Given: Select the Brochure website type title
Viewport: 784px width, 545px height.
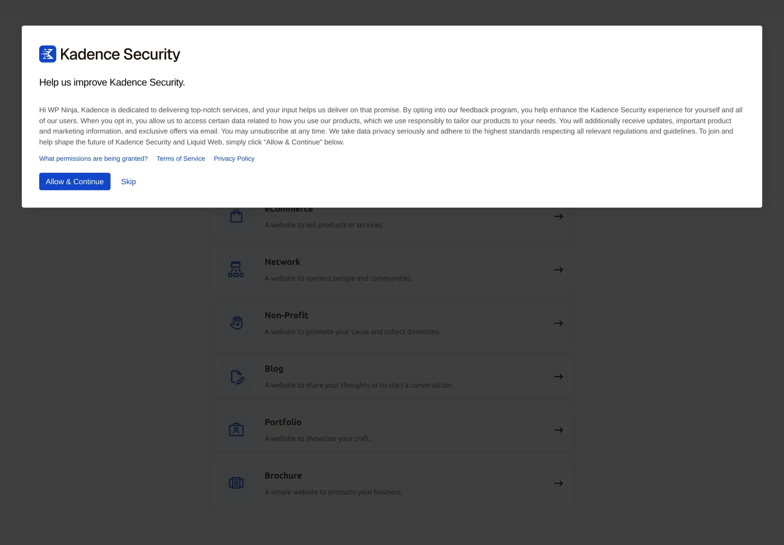Looking at the screenshot, I should [283, 475].
